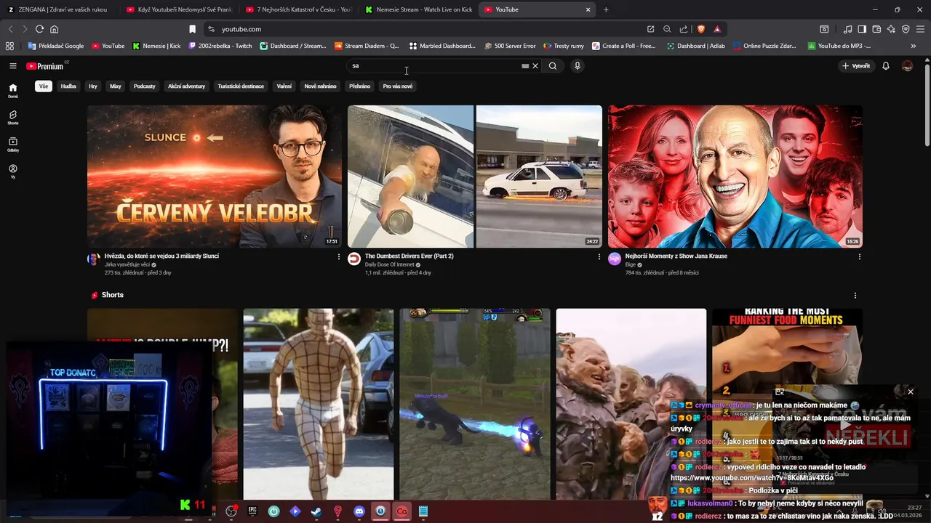Open Shorts from the left sidebar
931x523 pixels.
13,118
